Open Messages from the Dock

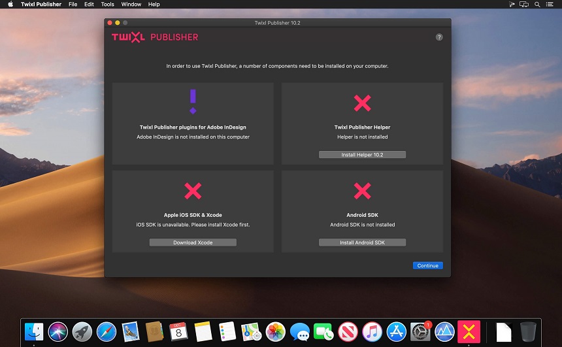point(300,331)
